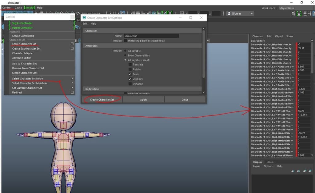Open the Sign In dropdown
Screen dimensions: 315x193
pos(240,14)
